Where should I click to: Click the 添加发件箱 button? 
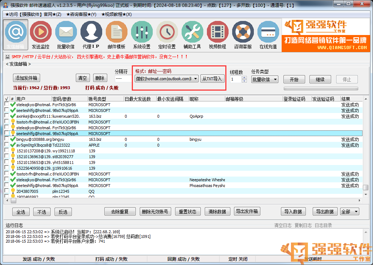click(x=26, y=78)
